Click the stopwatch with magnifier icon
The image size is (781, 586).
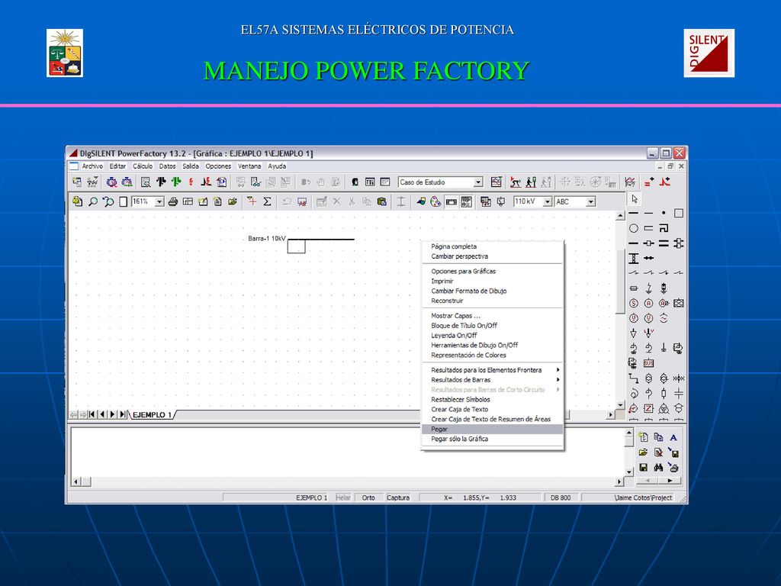point(111,182)
